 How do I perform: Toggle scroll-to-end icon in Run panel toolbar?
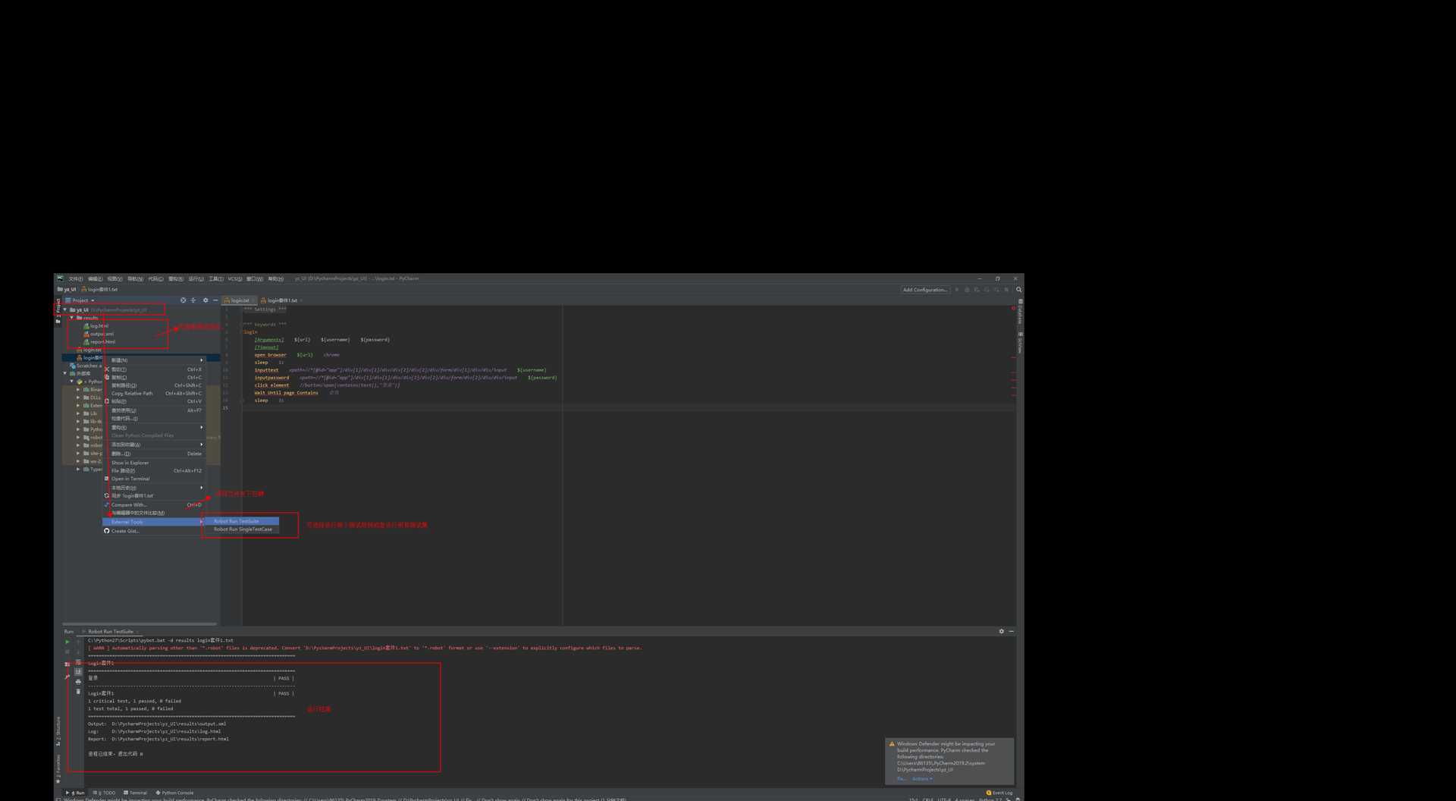[x=78, y=672]
